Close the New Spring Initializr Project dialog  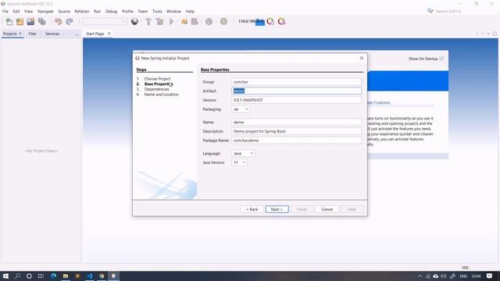click(x=362, y=58)
